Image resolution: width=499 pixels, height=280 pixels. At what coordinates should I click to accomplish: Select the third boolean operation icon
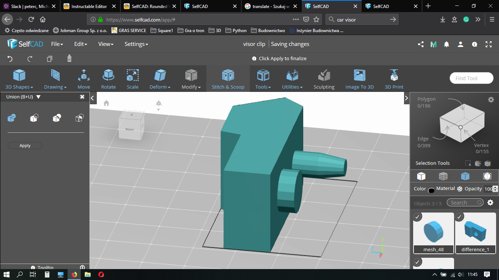[x=57, y=118]
